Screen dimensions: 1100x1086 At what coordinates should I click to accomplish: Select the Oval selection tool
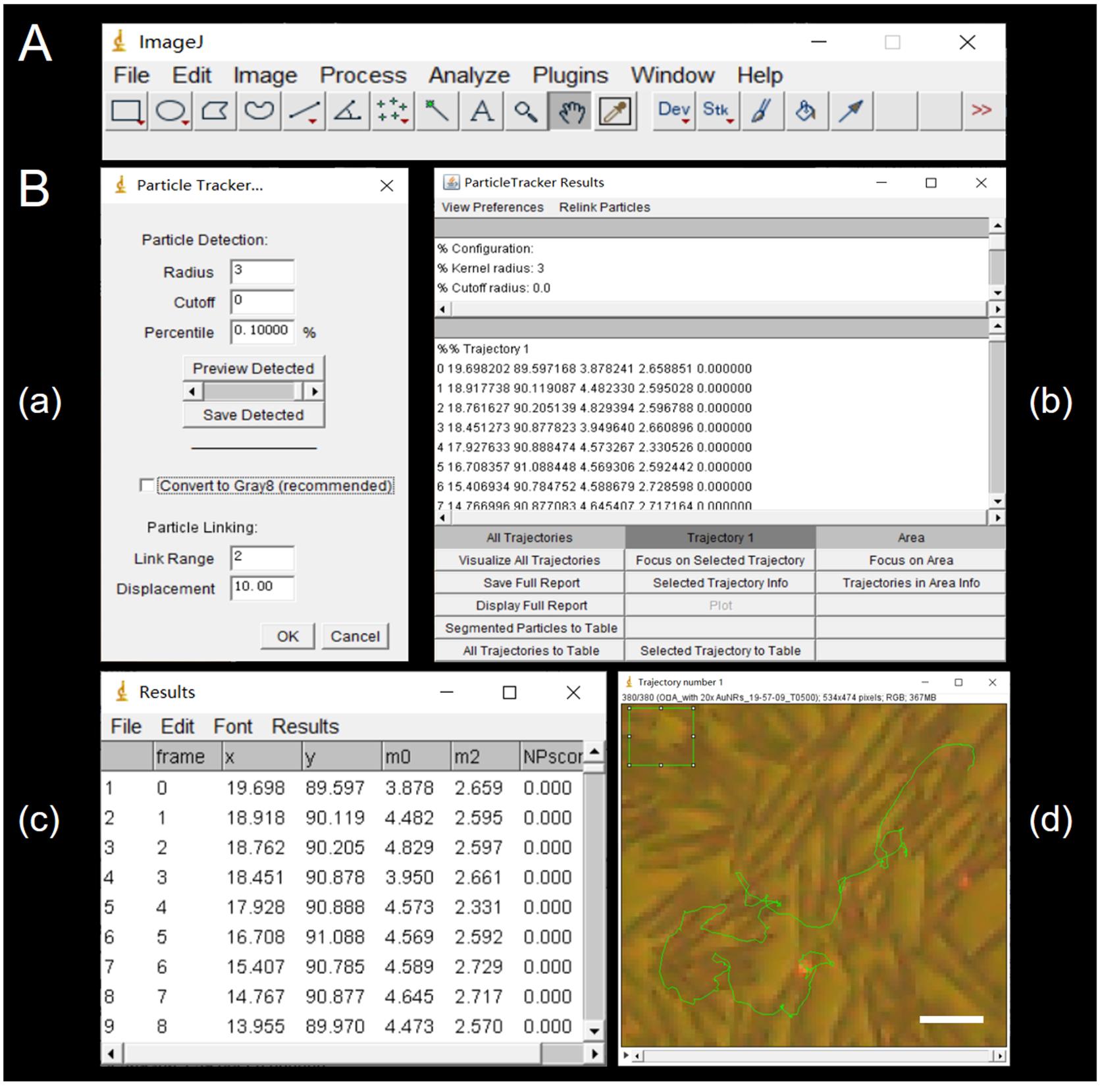click(x=171, y=111)
